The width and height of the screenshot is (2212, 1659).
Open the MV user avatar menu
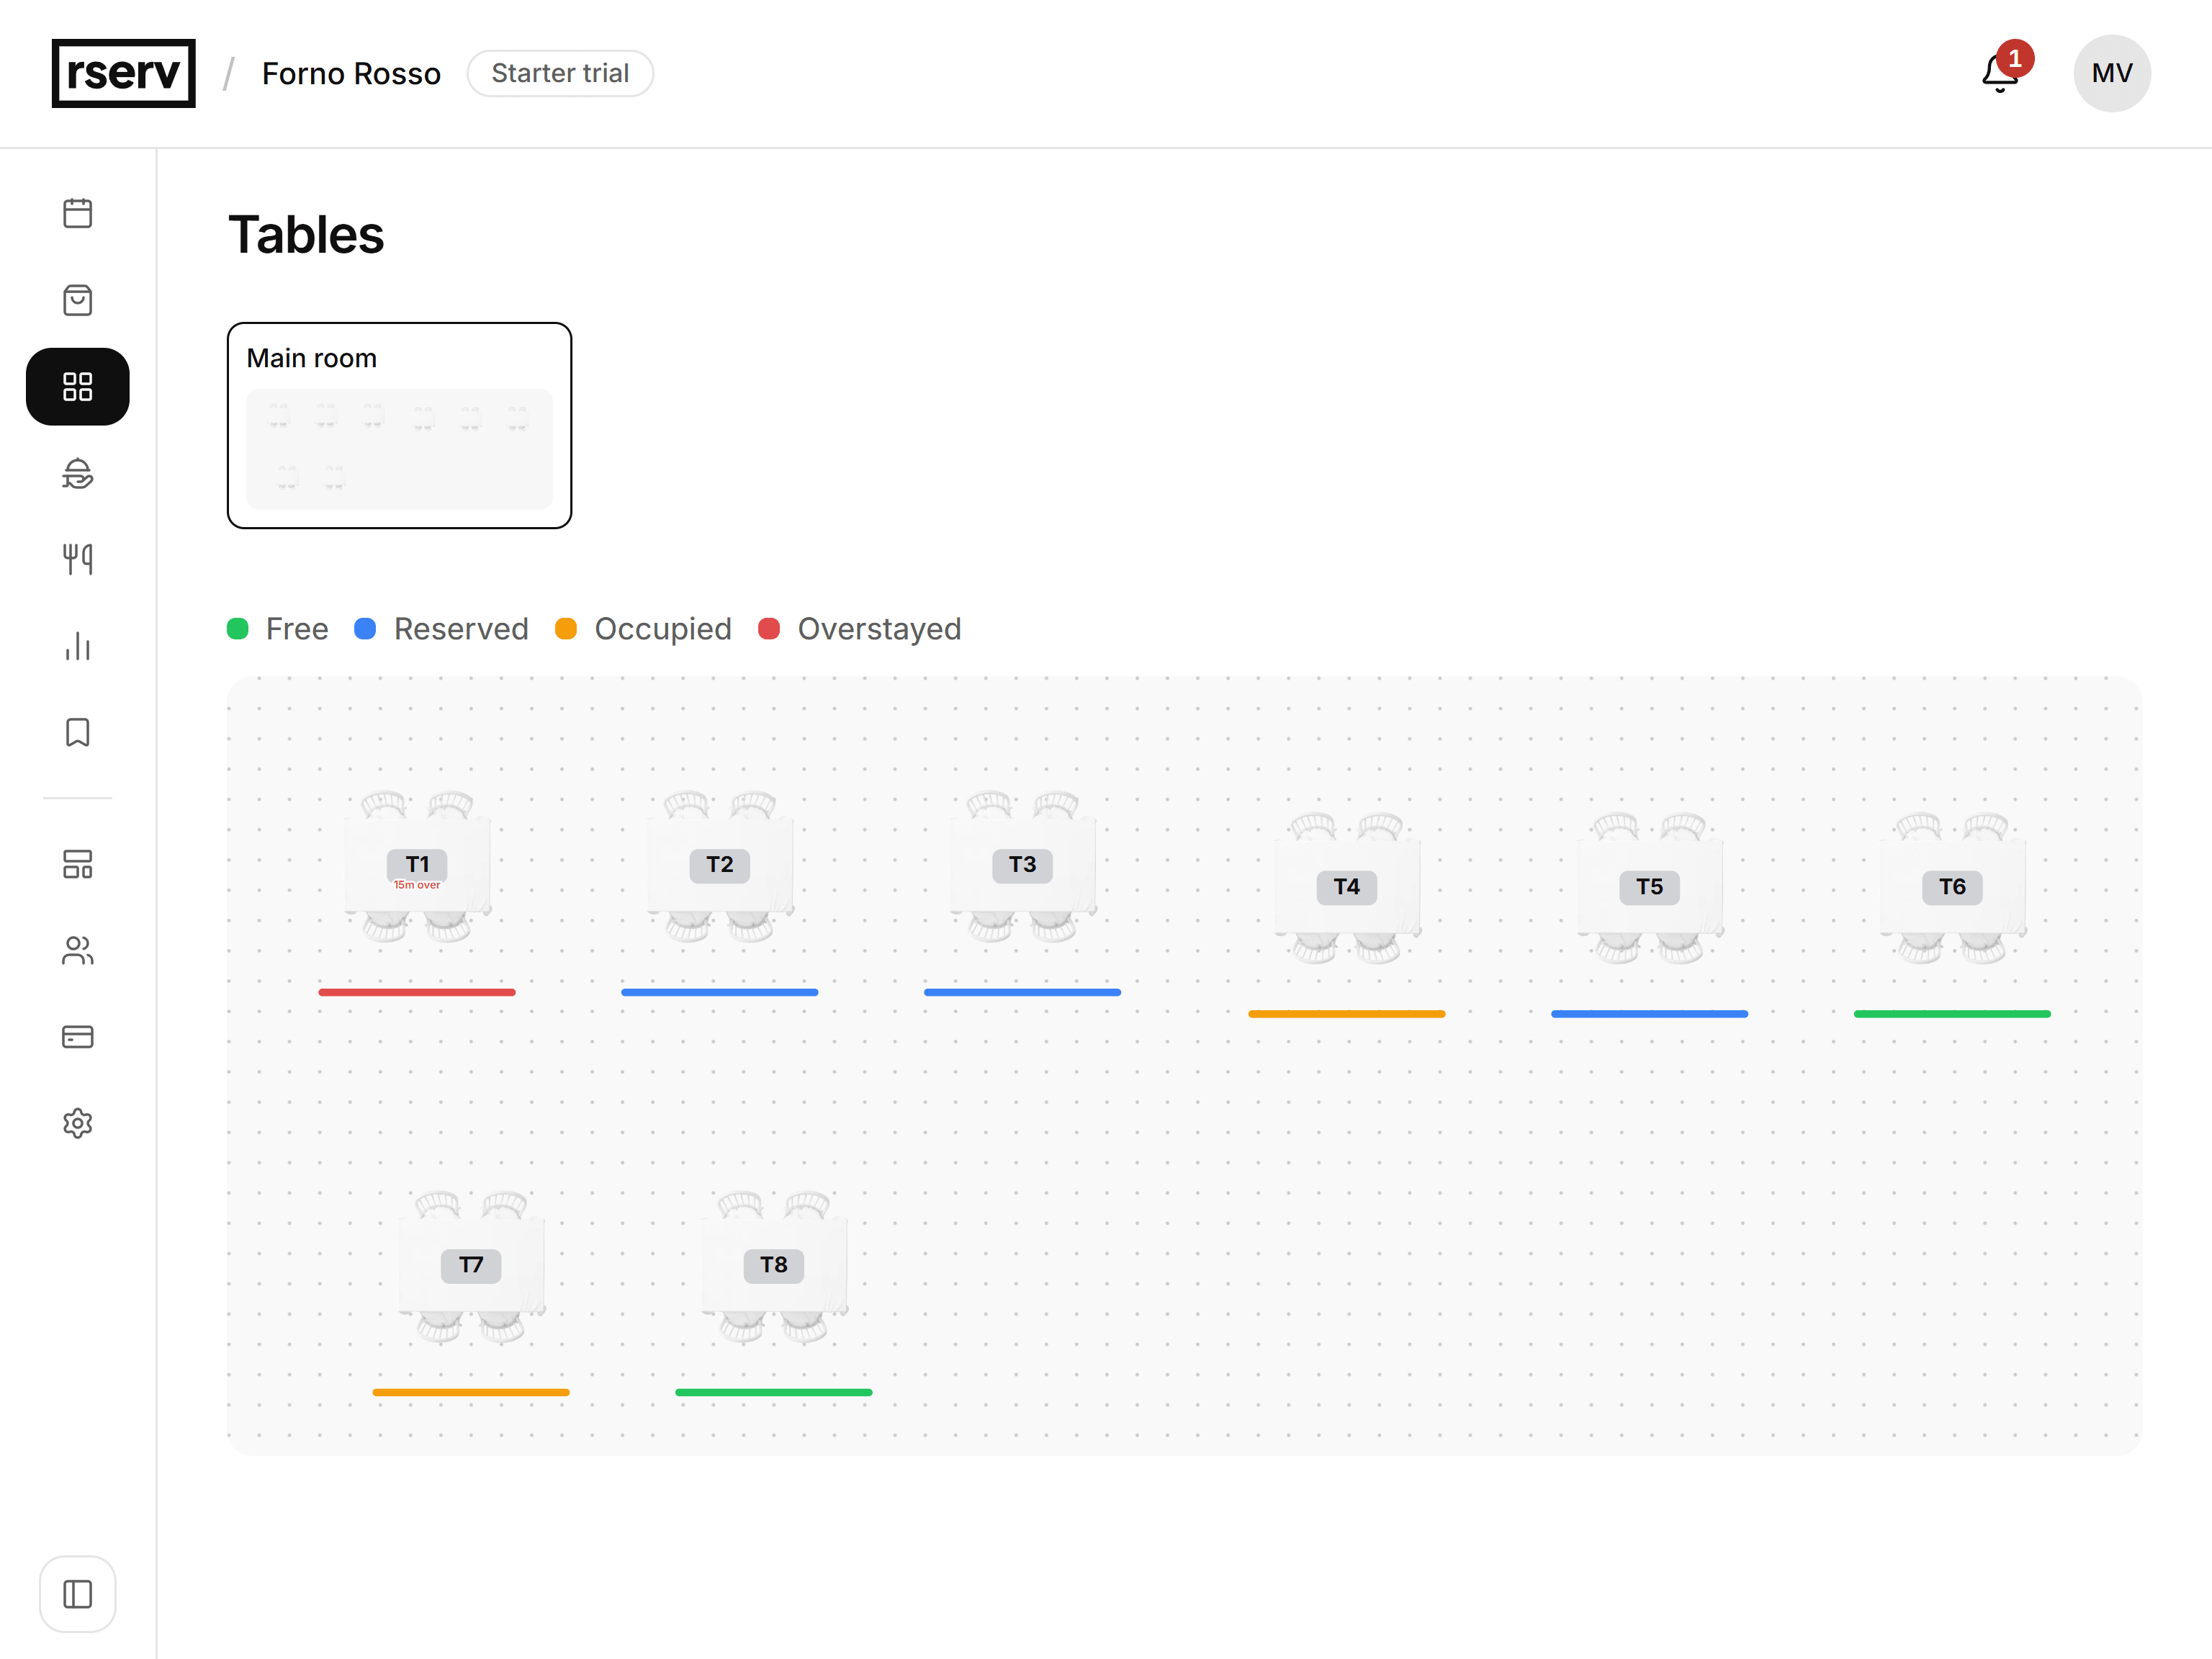pyautogui.click(x=2112, y=73)
